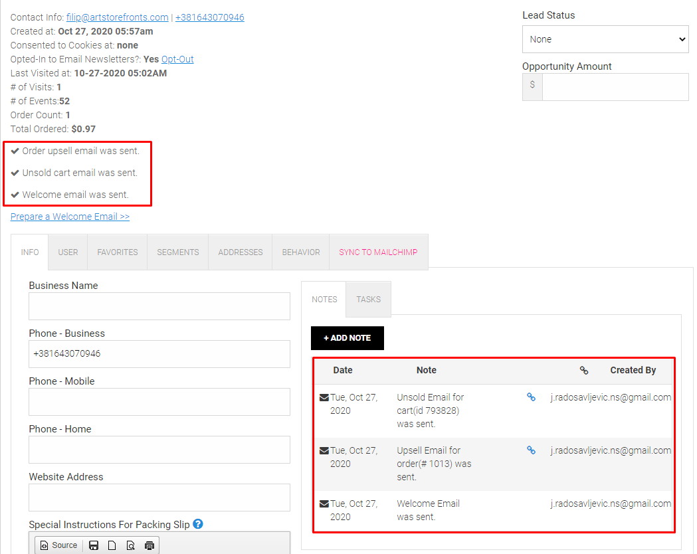This screenshot has height=554, width=697.
Task: Click creator email in Welcome Email note row
Action: [611, 504]
